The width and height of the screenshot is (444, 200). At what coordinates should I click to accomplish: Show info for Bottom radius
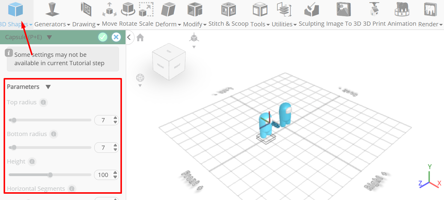pos(54,134)
